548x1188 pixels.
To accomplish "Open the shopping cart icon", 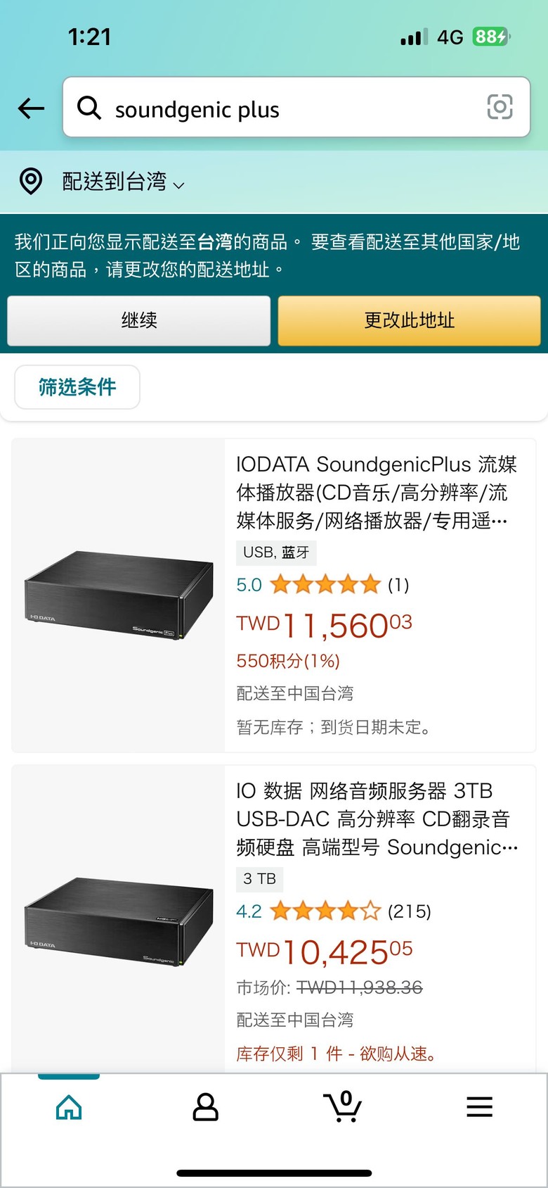I will point(342,1107).
